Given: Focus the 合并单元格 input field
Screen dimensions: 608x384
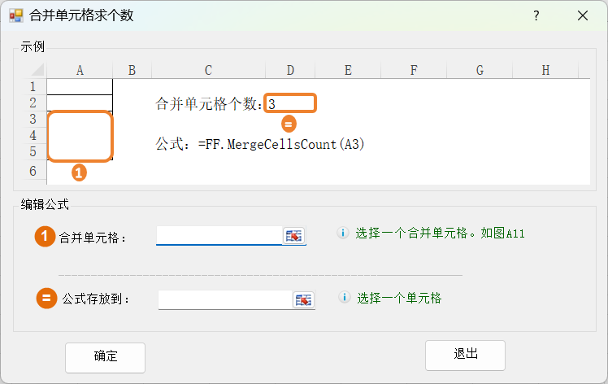Looking at the screenshot, I should 219,236.
